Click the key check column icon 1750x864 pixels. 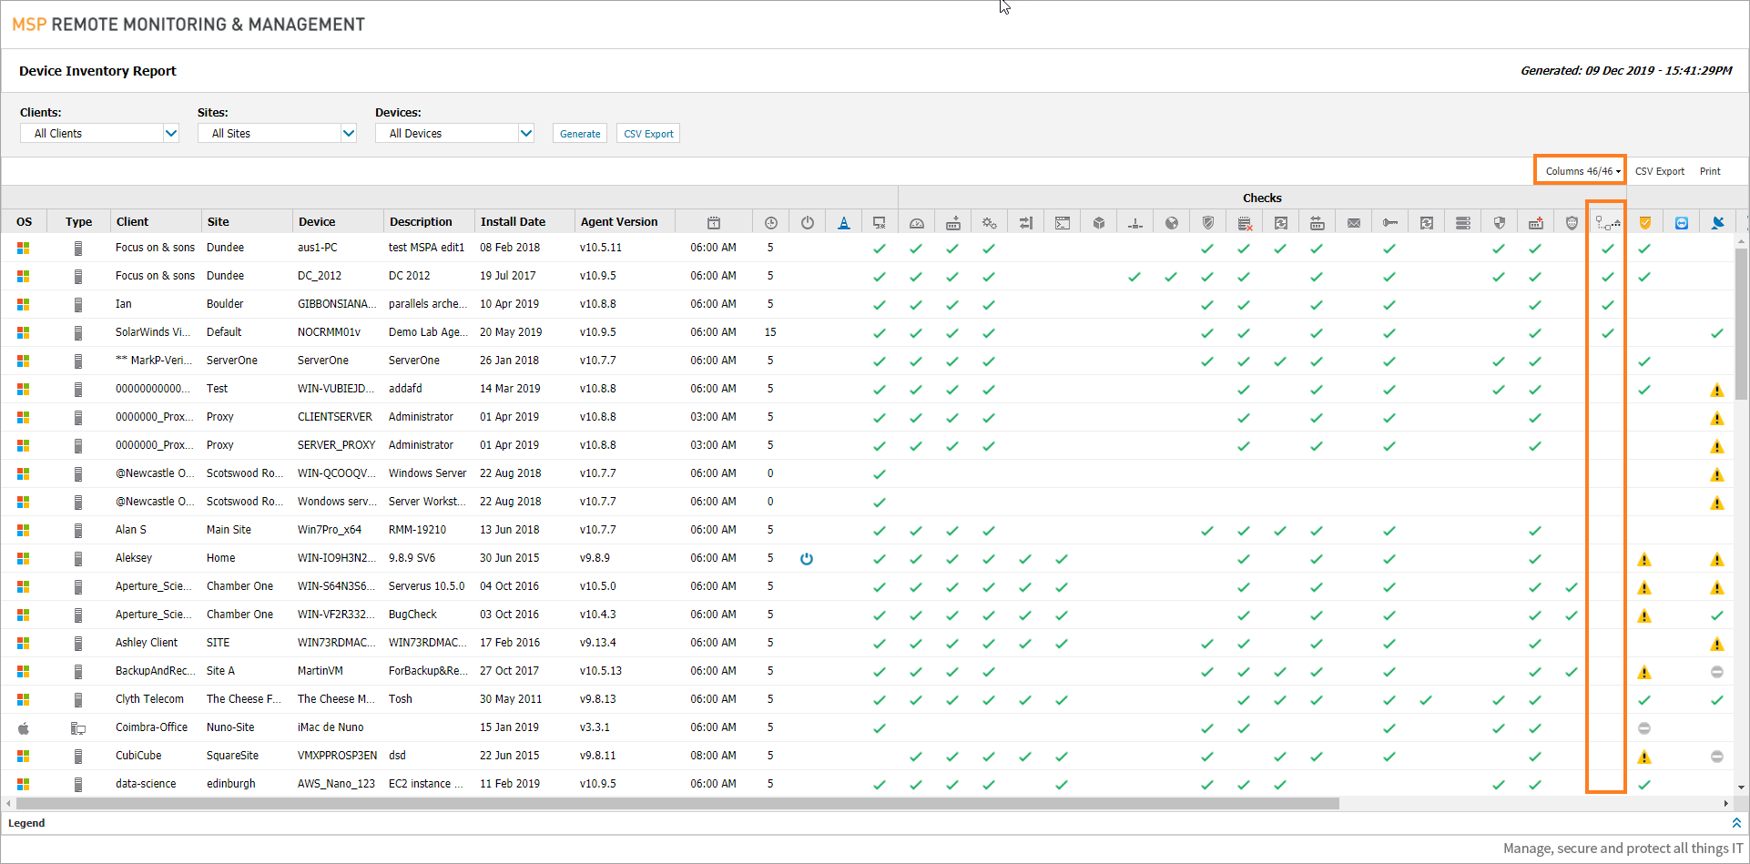coord(1390,222)
